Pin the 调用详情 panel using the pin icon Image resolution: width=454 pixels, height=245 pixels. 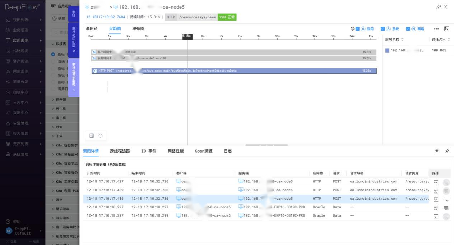(447, 151)
